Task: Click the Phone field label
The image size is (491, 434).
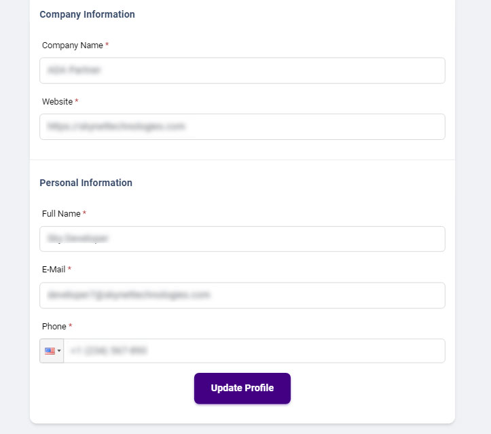Action: pos(54,327)
